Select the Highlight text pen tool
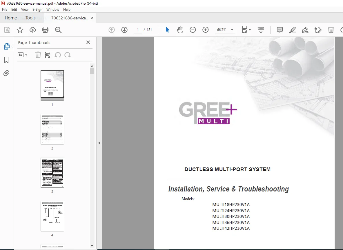 click(292, 30)
